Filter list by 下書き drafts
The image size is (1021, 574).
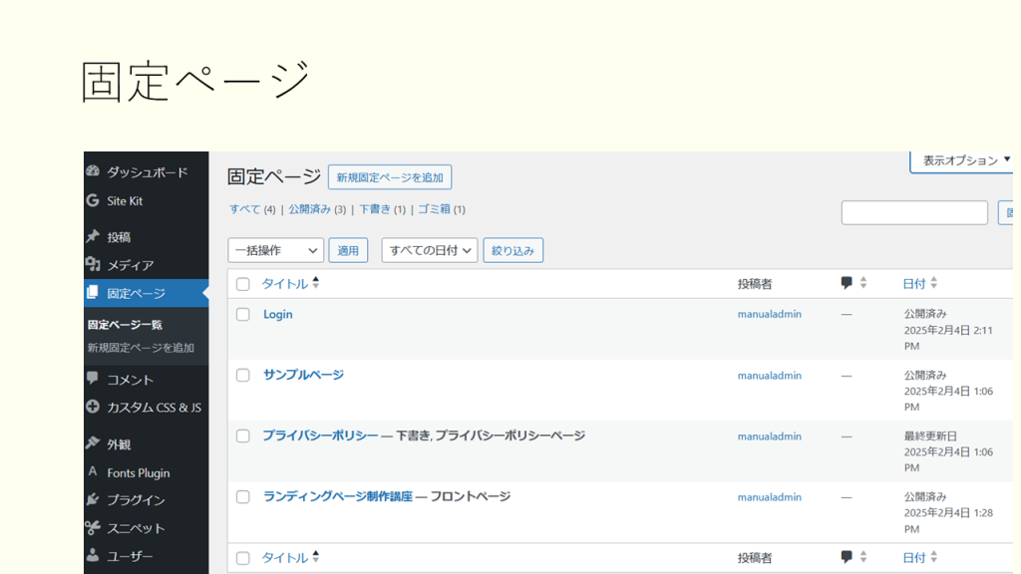coord(375,209)
